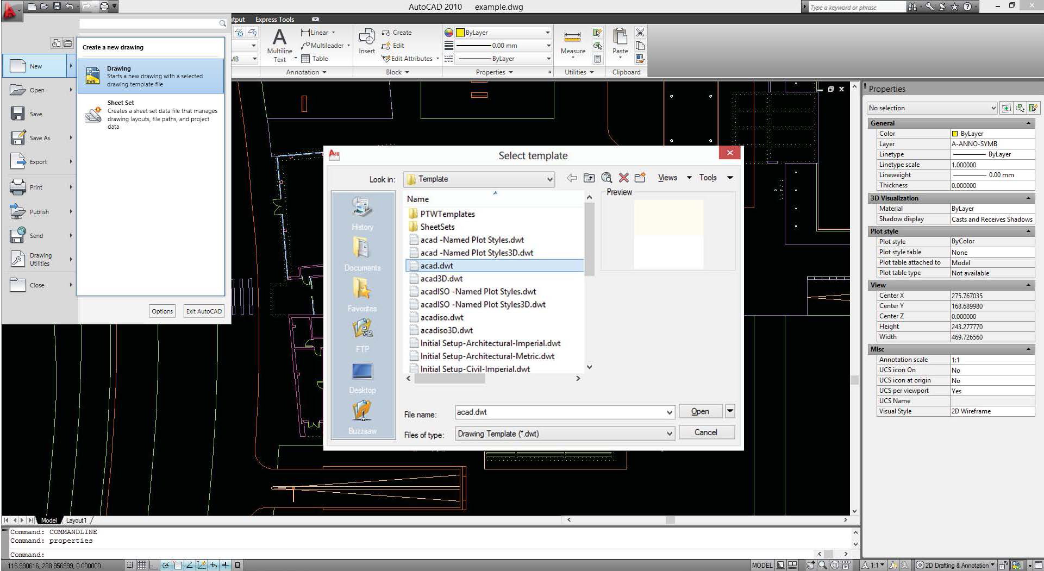The image size is (1044, 571).
Task: Click the Exit AutoCAD button
Action: 204,311
